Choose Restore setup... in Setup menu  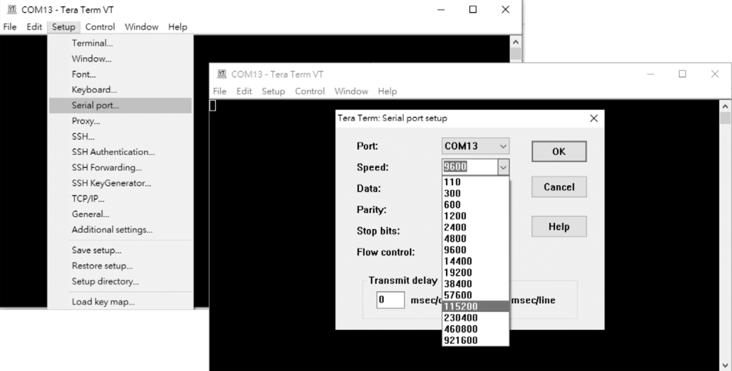point(121,266)
